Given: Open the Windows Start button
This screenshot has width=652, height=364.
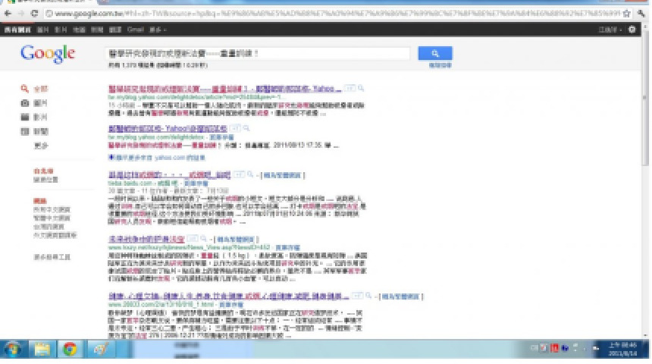Looking at the screenshot, I should tap(14, 350).
